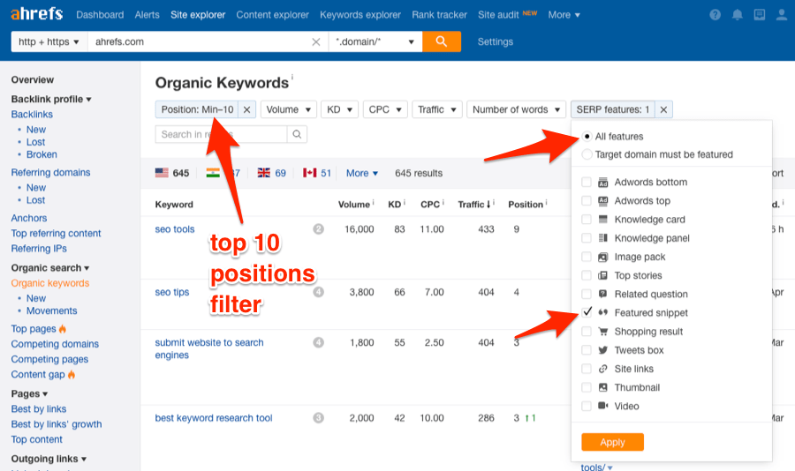The width and height of the screenshot is (795, 471).
Task: Click the messages icon in top bar
Action: click(x=760, y=15)
